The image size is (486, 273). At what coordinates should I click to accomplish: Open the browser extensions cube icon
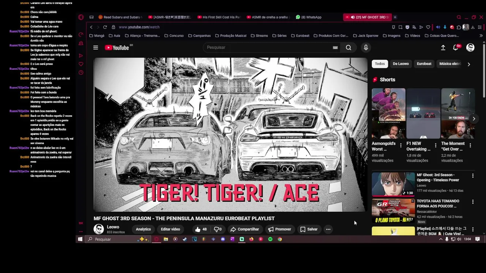click(459, 27)
